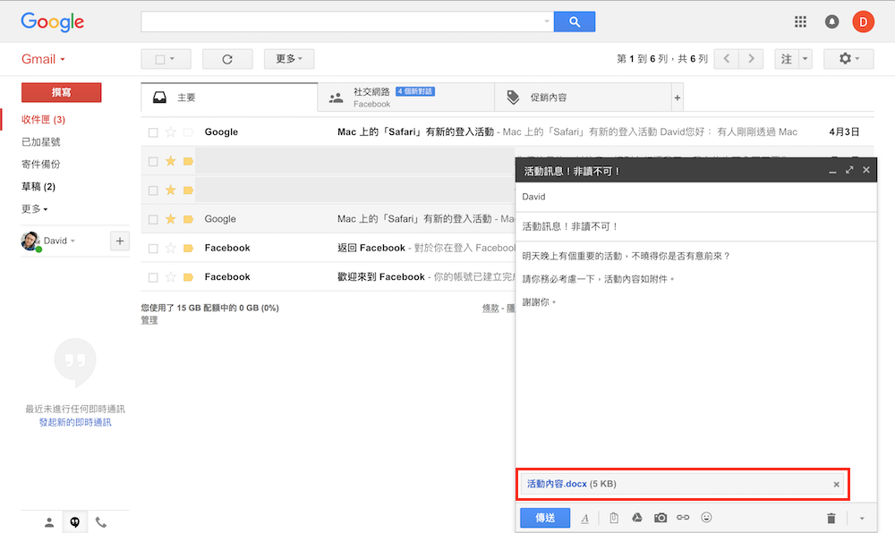895x533 pixels.
Task: Open the phone call tab icon
Action: tap(100, 522)
